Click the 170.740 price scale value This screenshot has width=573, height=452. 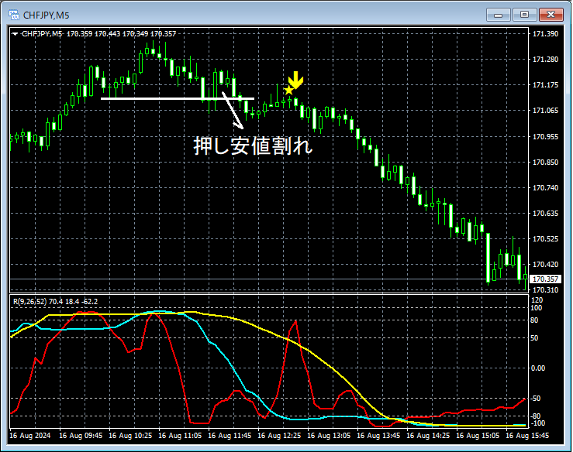coord(546,188)
